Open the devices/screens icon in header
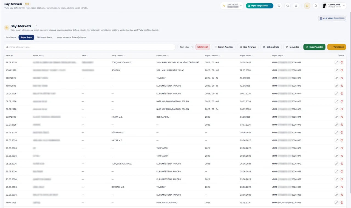351x208 pixels. (x=287, y=6)
